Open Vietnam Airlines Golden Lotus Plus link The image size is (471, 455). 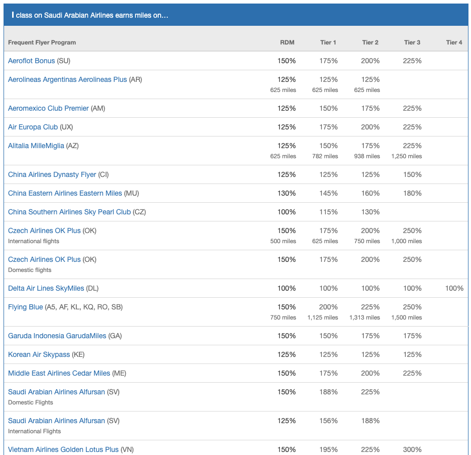pos(63,449)
